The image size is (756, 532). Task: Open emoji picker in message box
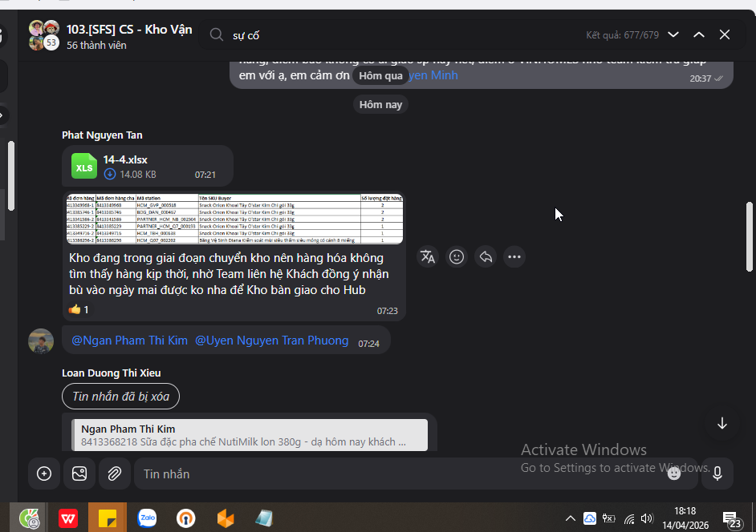pyautogui.click(x=674, y=474)
